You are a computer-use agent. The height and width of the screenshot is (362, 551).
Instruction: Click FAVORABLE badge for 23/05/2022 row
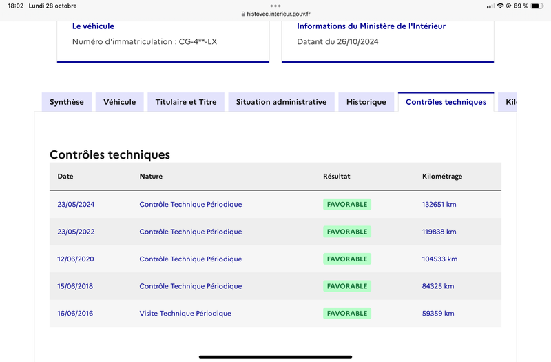347,232
